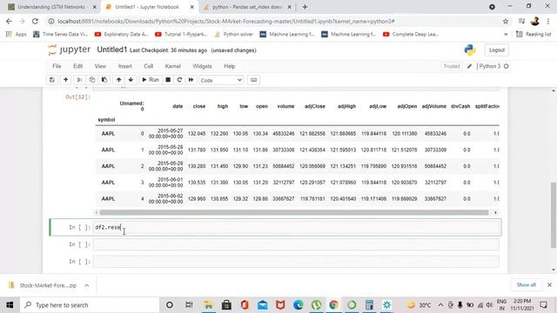The width and height of the screenshot is (557, 313).
Task: Open the Time Series Data Vi... bookmark
Action: coord(60,34)
